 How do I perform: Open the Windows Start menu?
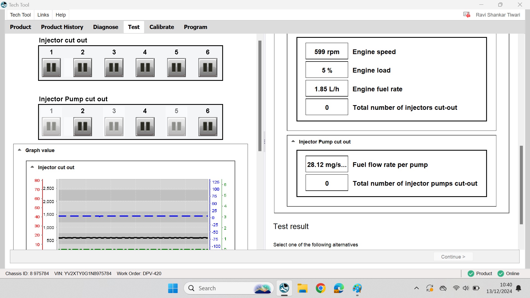173,288
